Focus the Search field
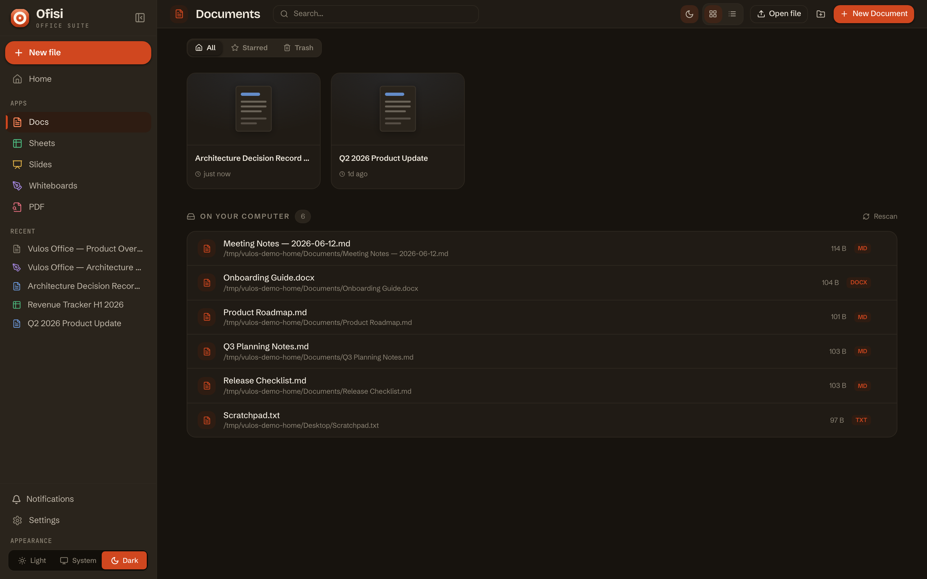The width and height of the screenshot is (927, 579). pyautogui.click(x=376, y=14)
